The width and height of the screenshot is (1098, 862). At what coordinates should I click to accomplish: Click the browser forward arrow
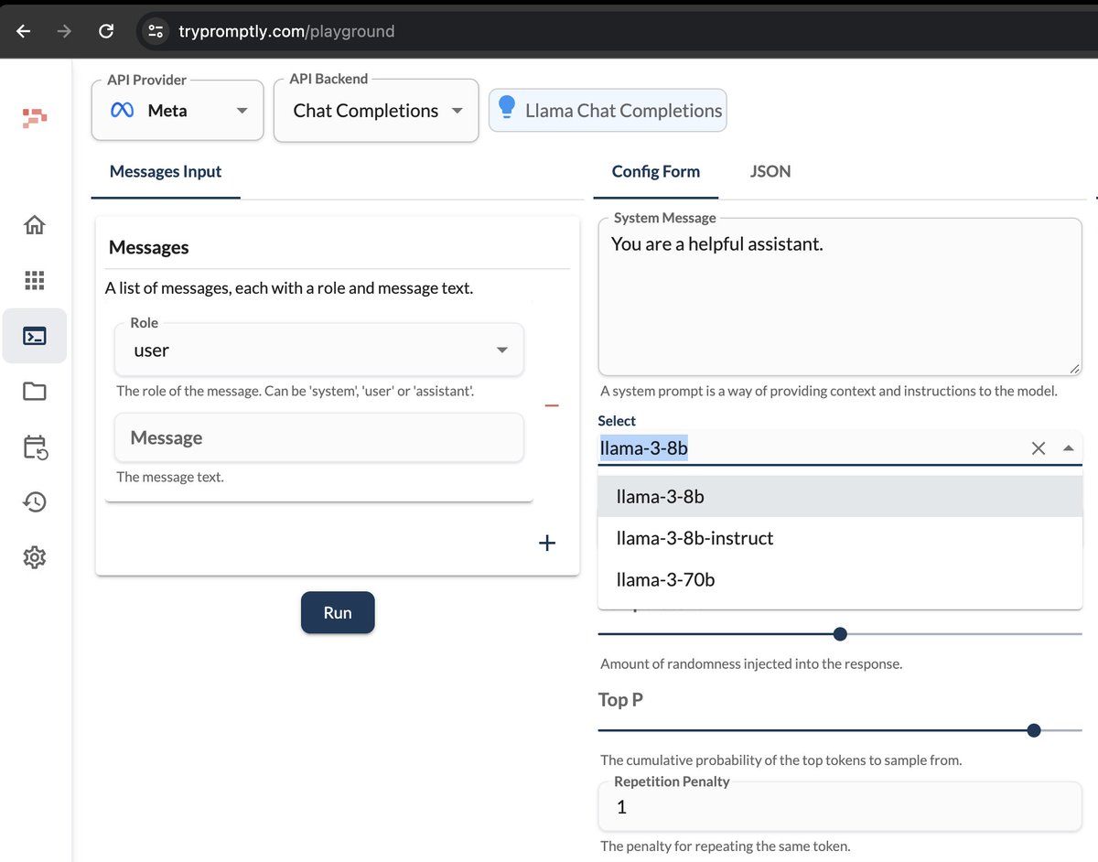pos(64,31)
